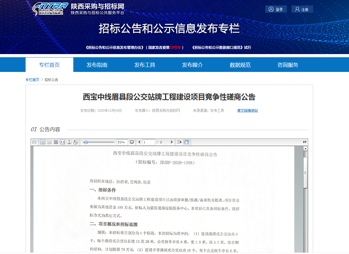
Task: Click the fit-to-height icon
Action: [69, 142]
